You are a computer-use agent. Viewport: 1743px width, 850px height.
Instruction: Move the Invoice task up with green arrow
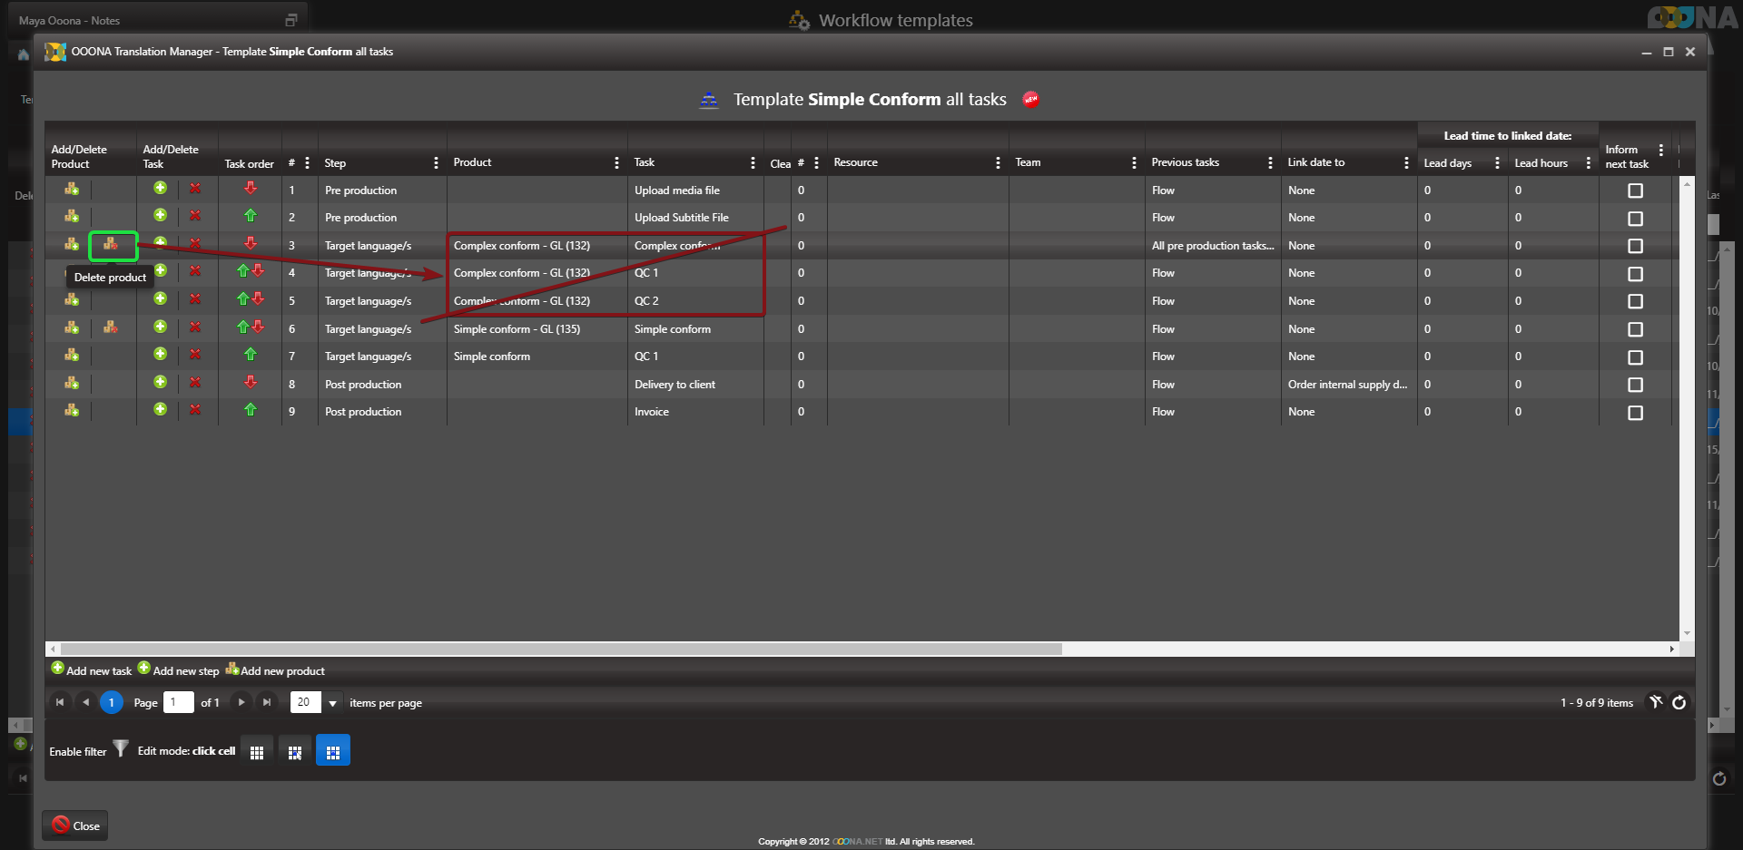[x=250, y=411]
